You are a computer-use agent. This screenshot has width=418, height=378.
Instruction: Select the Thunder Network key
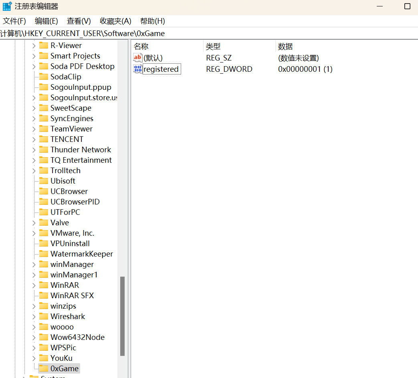coord(81,150)
